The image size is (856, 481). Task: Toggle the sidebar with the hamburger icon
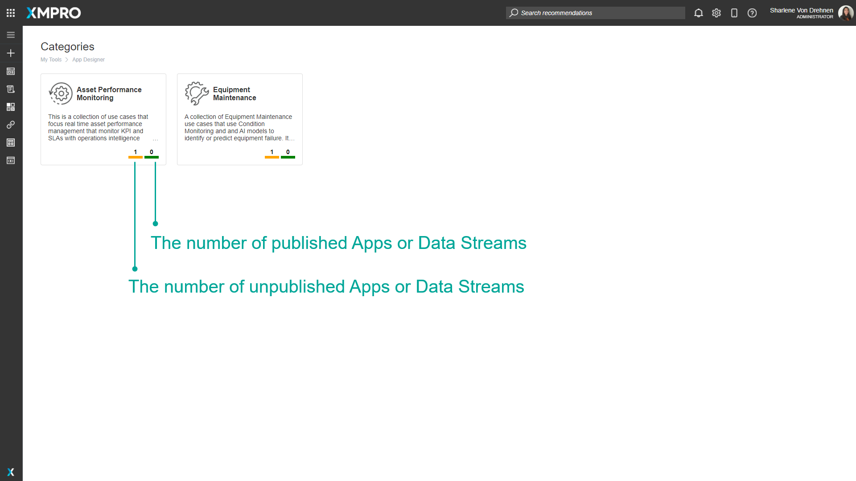[11, 34]
